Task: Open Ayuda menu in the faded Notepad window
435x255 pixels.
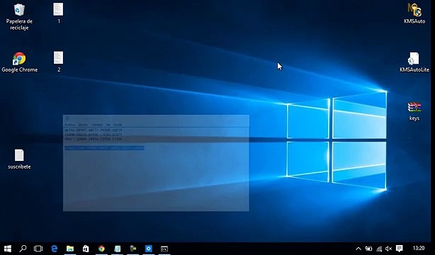Action: [118, 125]
